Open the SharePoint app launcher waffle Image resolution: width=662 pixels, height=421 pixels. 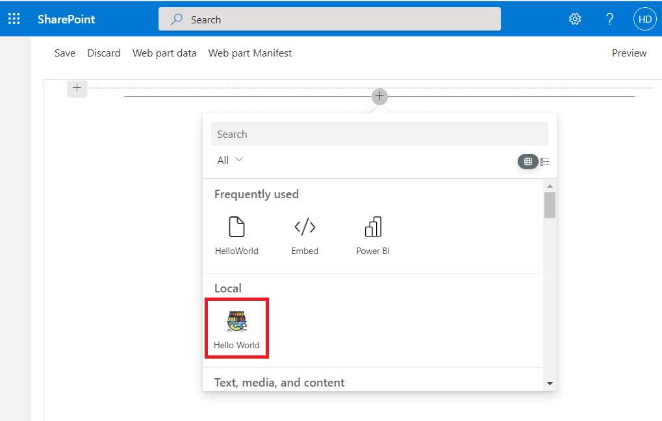14,19
